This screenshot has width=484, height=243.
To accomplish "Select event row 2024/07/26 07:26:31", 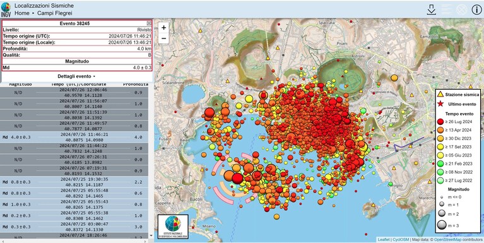I will [74, 159].
